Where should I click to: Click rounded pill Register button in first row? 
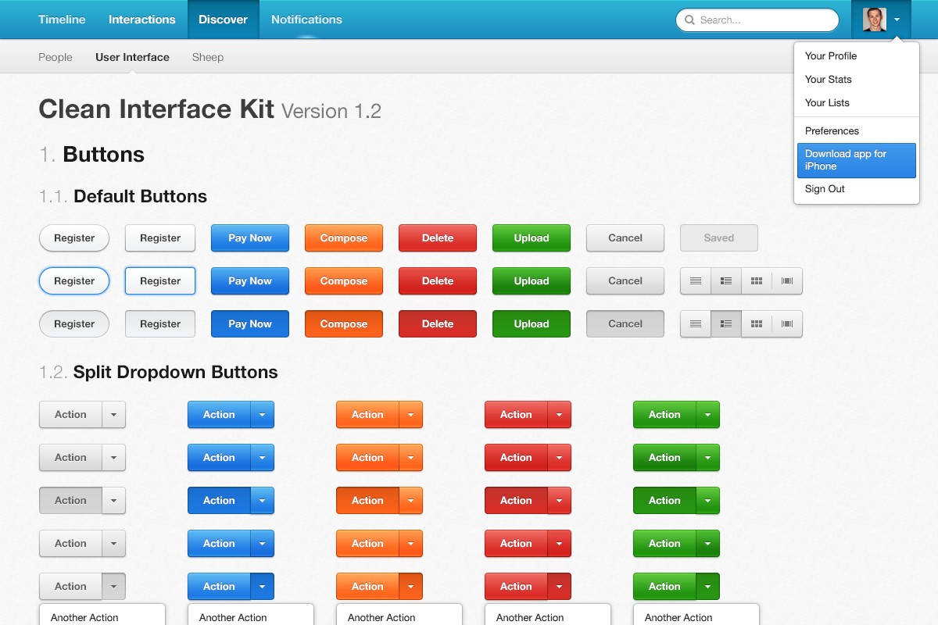[x=74, y=238]
